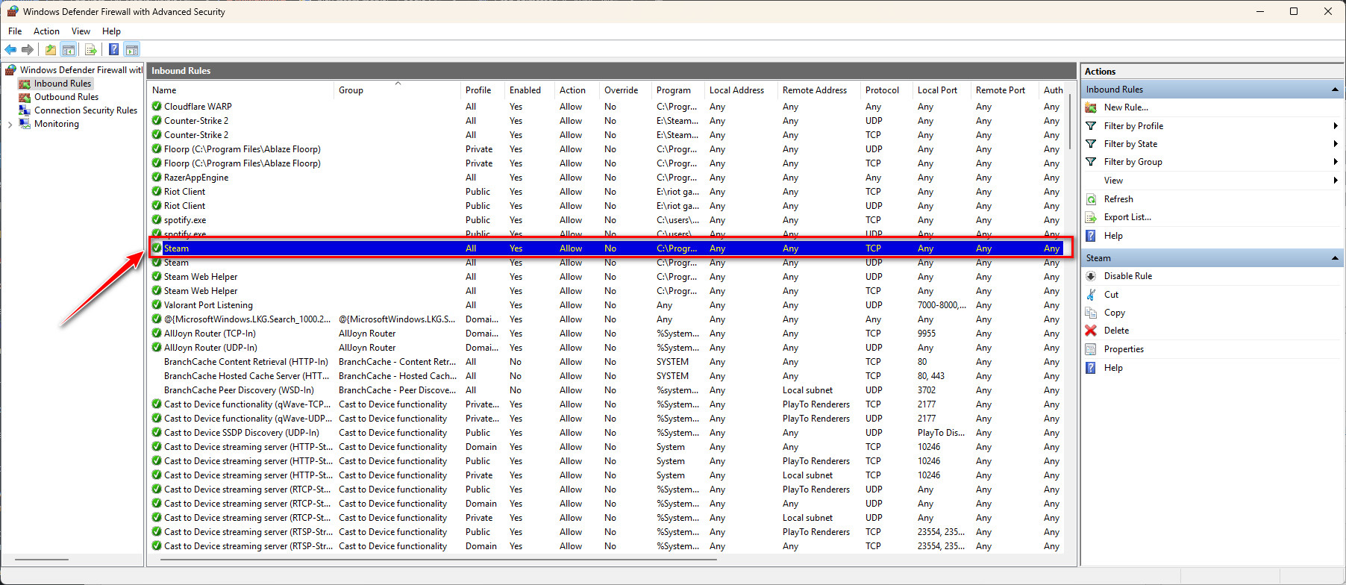
Task: Select the root Windows Defender Firewall tree node
Action: coord(81,70)
